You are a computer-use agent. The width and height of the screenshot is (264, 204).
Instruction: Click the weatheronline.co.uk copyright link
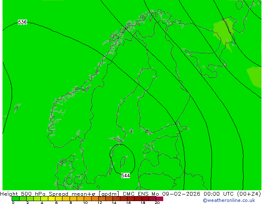pyautogui.click(x=229, y=200)
